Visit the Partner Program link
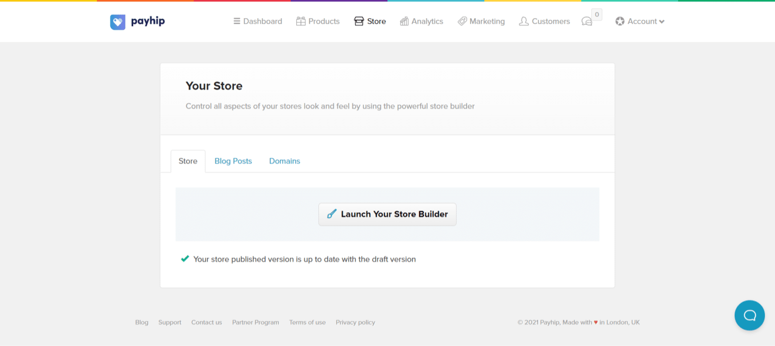The height and width of the screenshot is (346, 775). click(255, 322)
